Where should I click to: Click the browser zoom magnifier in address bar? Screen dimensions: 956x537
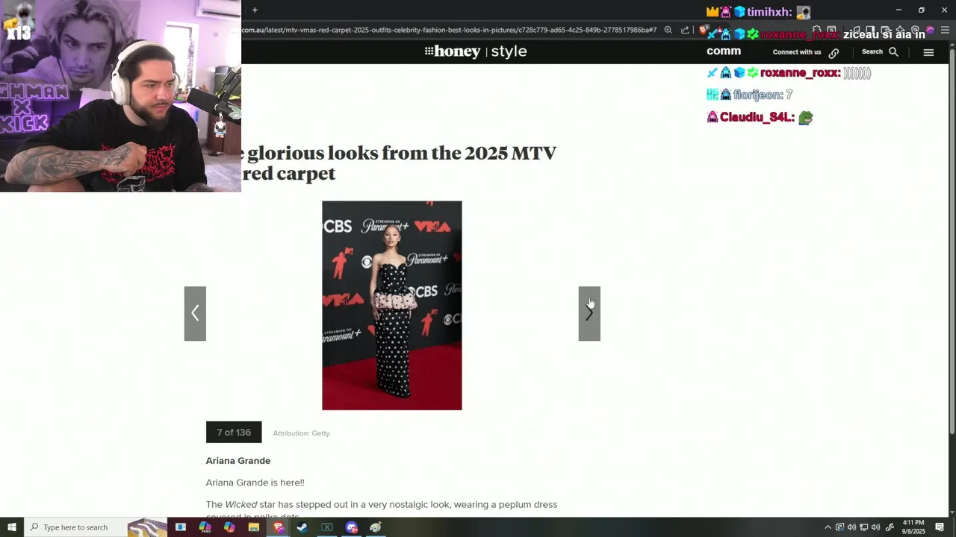[668, 31]
